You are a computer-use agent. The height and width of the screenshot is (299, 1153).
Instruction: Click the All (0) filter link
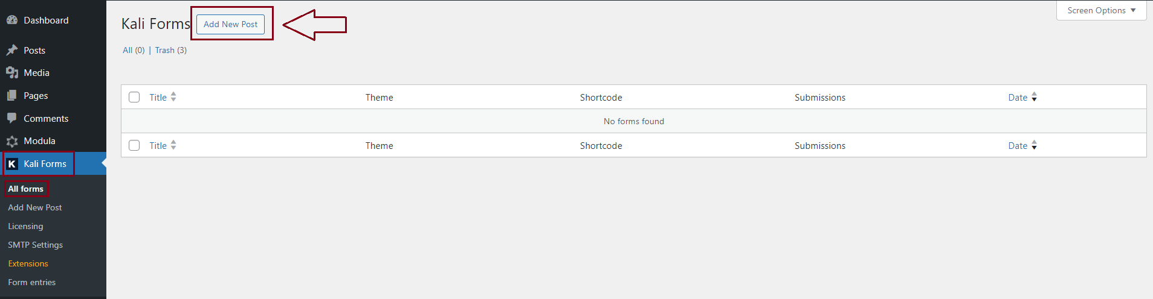point(128,50)
